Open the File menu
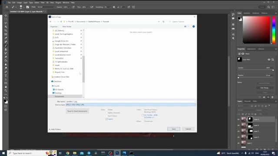 tap(9, 3)
